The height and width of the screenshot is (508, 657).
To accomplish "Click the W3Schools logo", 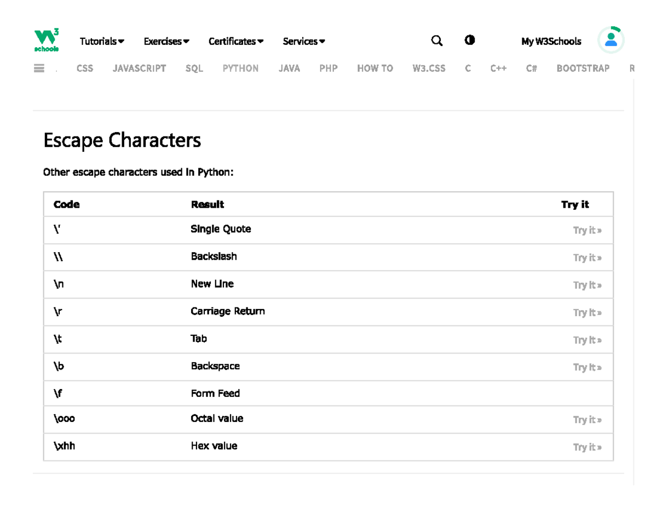I will point(47,41).
